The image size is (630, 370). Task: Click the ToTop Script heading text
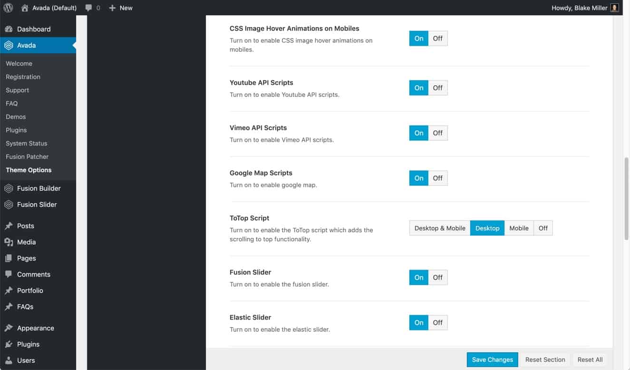tap(249, 218)
